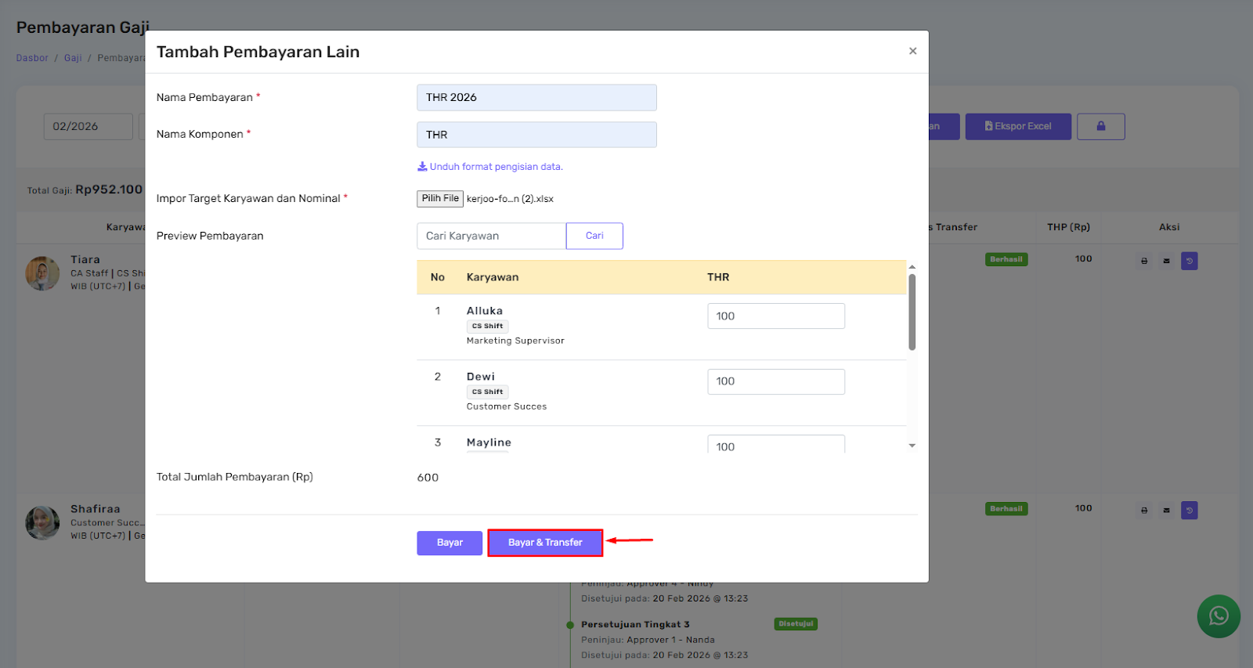Viewport: 1253px width, 668px height.
Task: Click the Cari search button
Action: tap(594, 236)
